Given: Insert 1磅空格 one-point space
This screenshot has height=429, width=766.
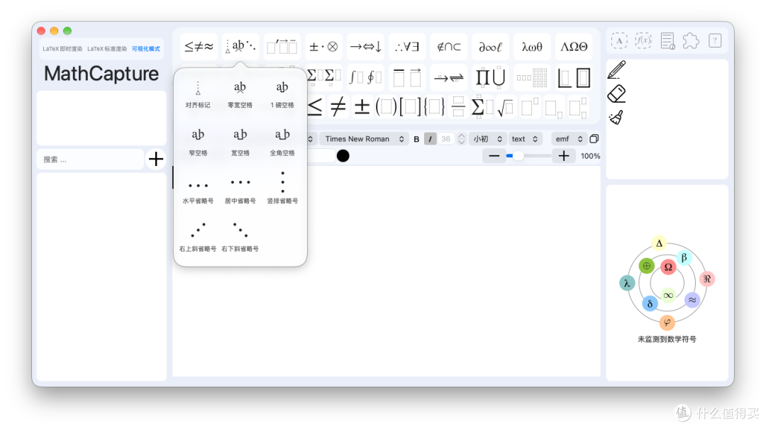Looking at the screenshot, I should [282, 95].
